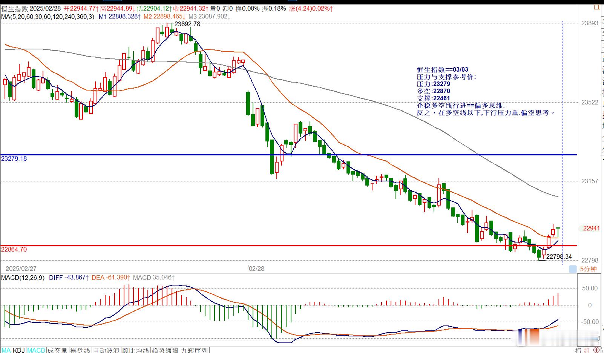This screenshot has width=604, height=353.
Task: Click the 收22941.32 close value
Action: click(191, 8)
